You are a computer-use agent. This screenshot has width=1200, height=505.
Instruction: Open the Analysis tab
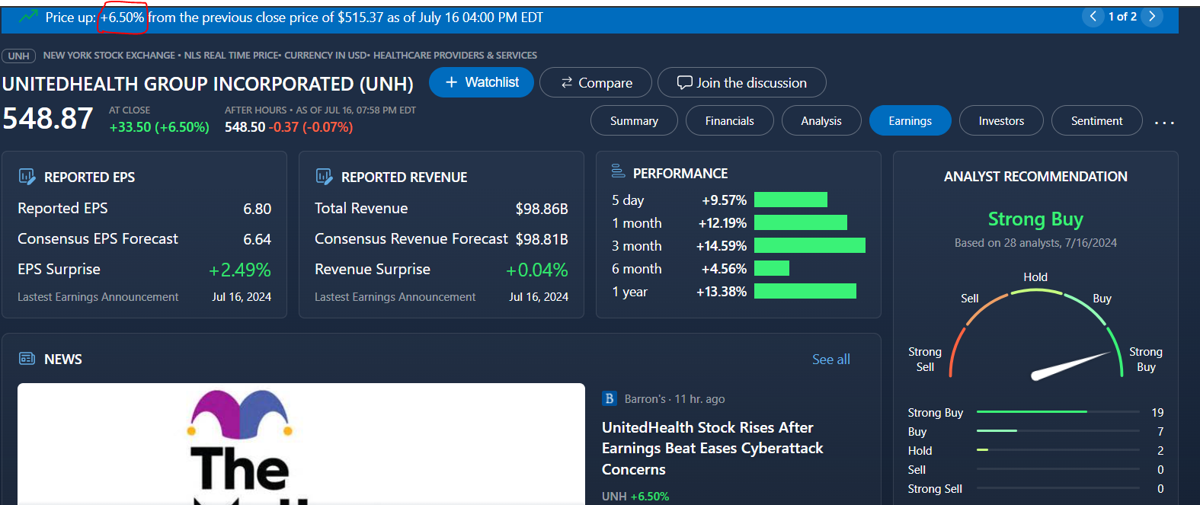pos(821,121)
